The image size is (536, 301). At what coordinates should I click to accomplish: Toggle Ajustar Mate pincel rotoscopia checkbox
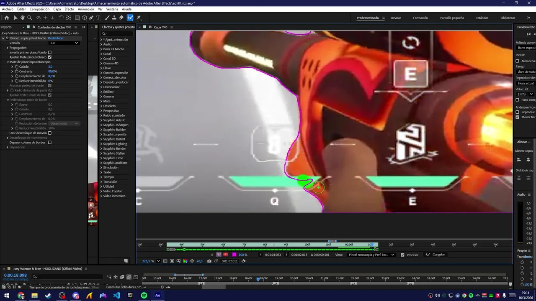49,57
